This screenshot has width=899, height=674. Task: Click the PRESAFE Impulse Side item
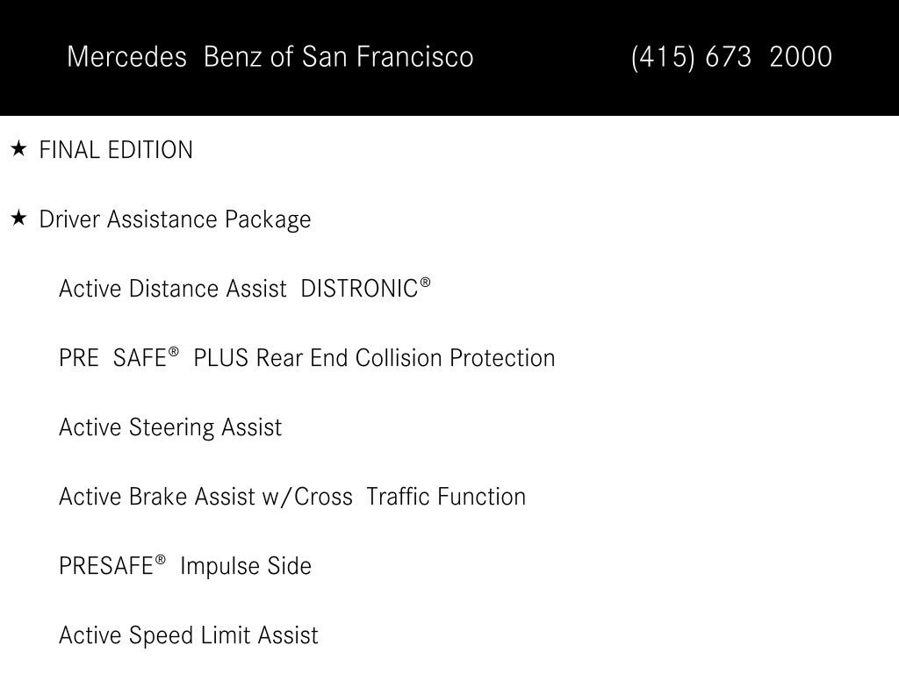(x=185, y=566)
